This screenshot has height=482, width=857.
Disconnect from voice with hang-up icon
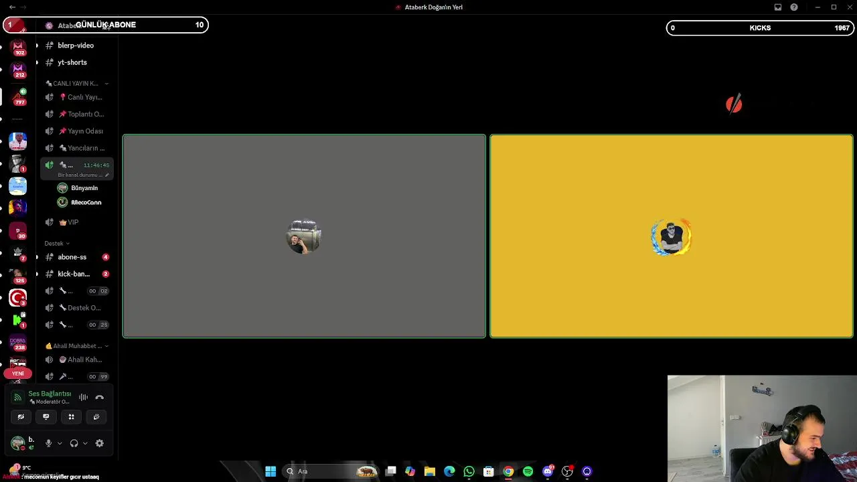99,397
